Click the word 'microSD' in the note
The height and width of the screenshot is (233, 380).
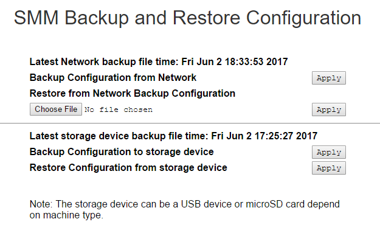(x=264, y=204)
